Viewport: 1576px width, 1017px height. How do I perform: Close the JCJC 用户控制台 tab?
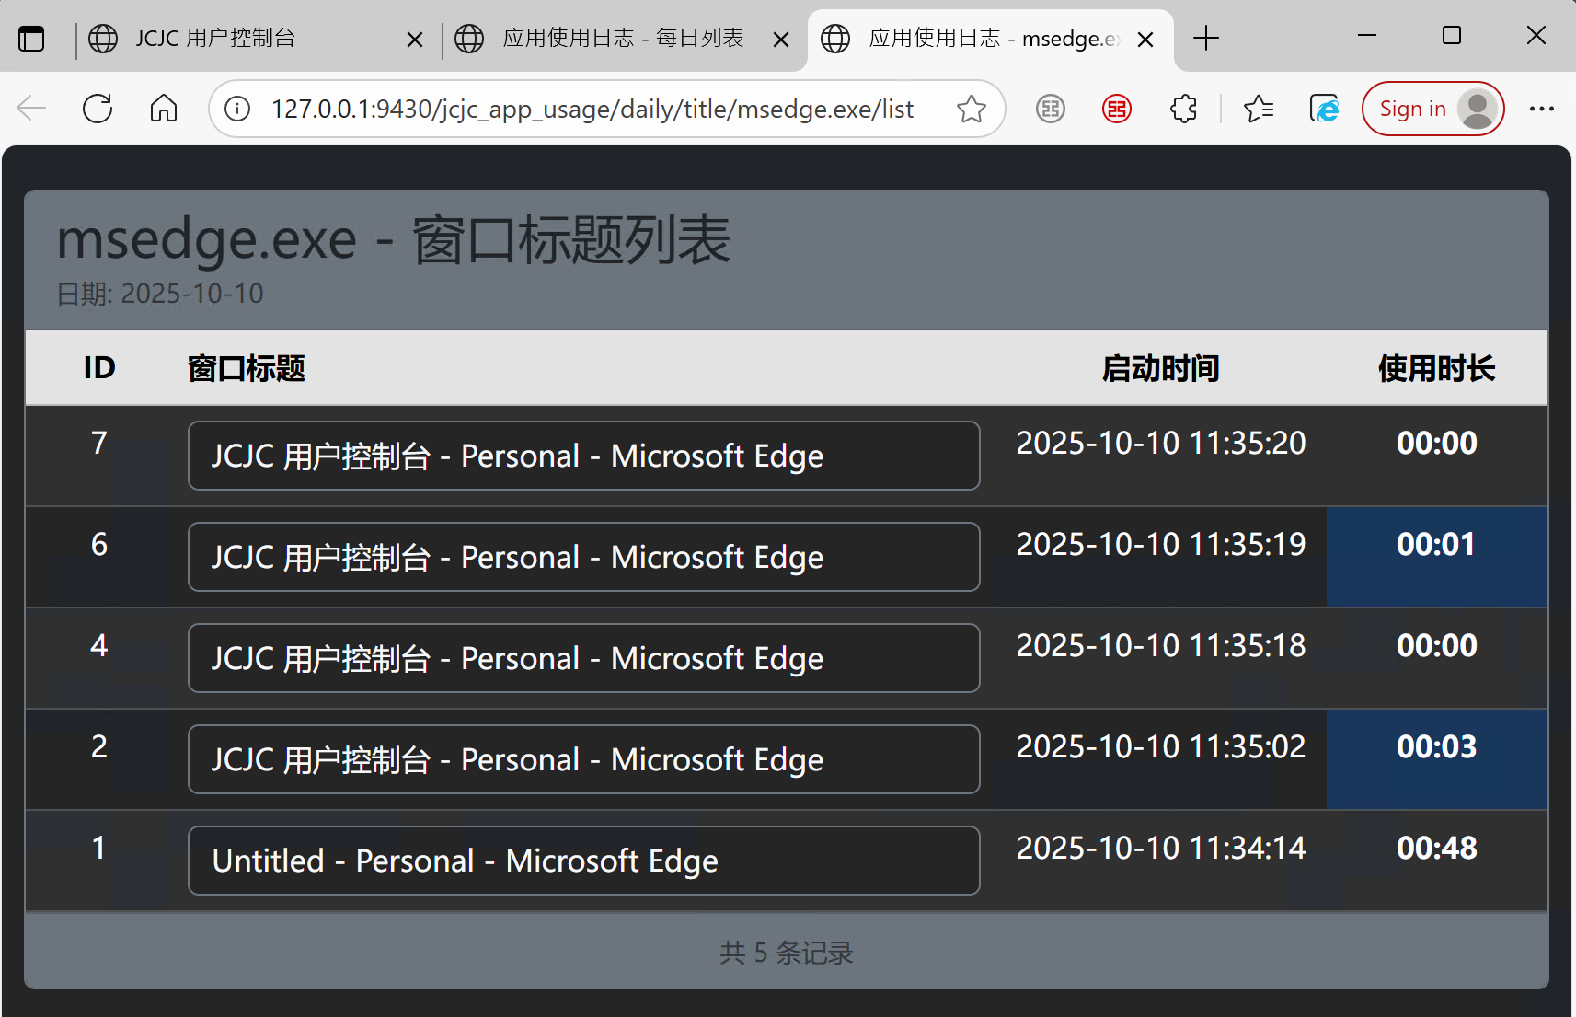pyautogui.click(x=415, y=40)
